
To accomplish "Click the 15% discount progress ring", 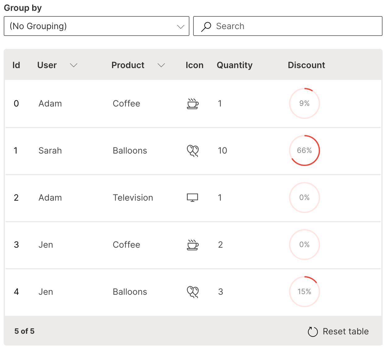I will click(304, 292).
